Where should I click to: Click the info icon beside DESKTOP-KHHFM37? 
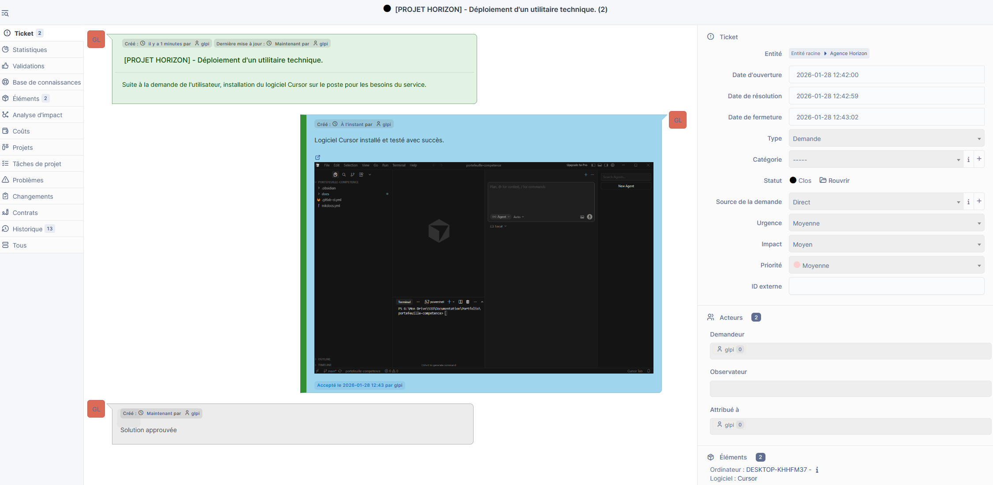(x=817, y=470)
